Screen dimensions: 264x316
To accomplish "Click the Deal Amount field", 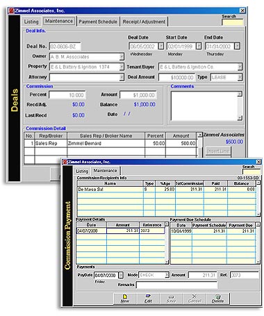I will click(x=177, y=77).
